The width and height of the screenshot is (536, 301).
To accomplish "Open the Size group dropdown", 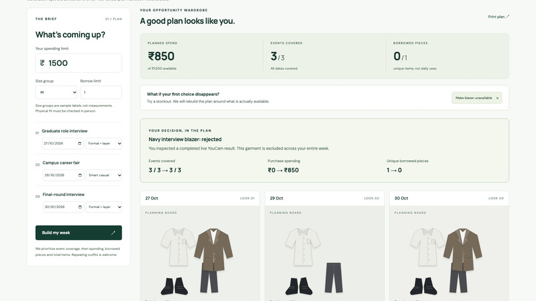I will coord(57,92).
